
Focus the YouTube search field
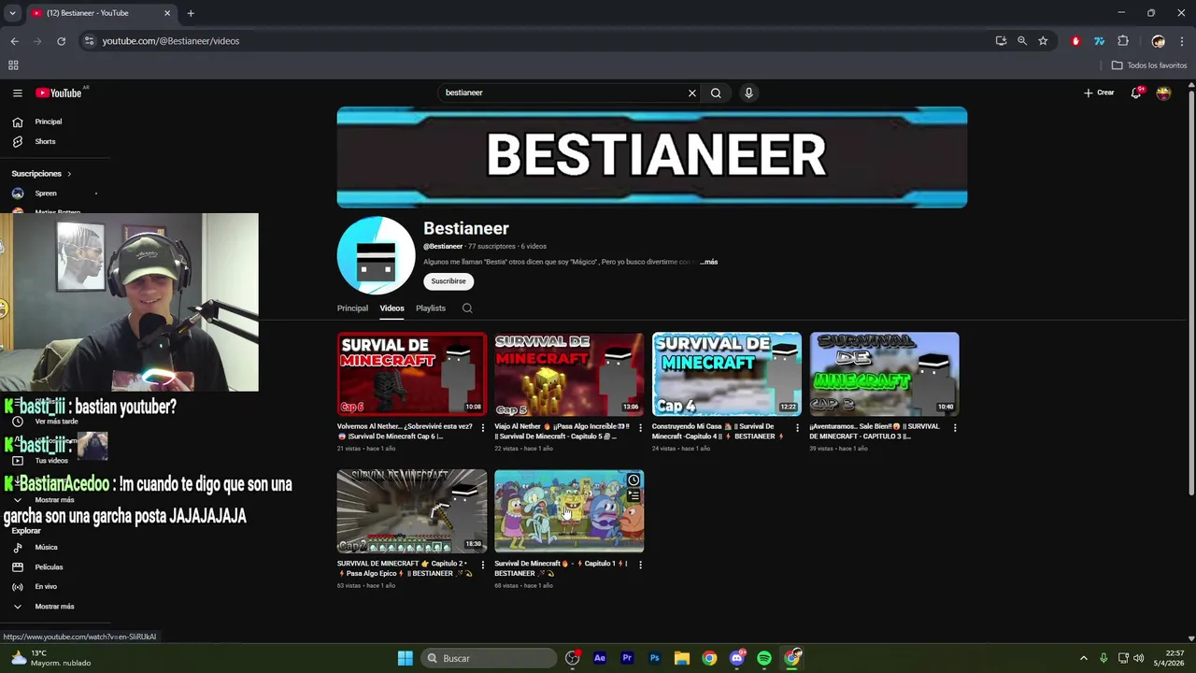[563, 93]
